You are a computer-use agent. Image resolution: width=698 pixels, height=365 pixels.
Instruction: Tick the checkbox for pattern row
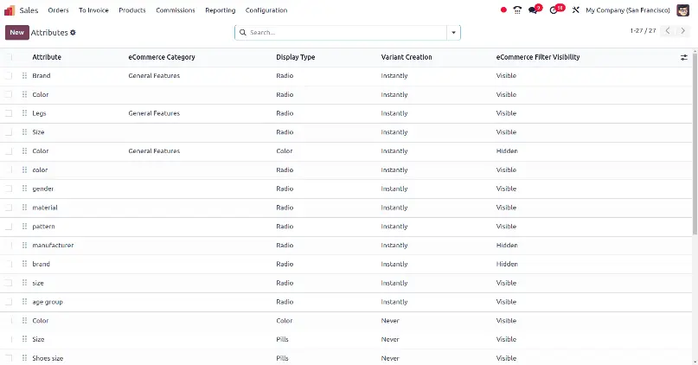click(x=9, y=226)
